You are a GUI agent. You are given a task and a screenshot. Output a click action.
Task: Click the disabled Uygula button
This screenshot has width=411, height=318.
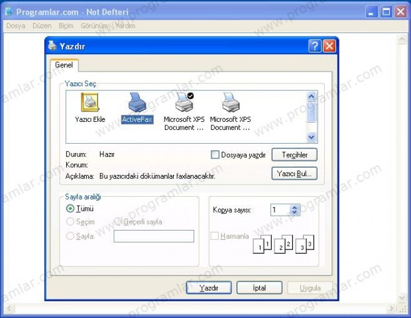click(x=310, y=288)
